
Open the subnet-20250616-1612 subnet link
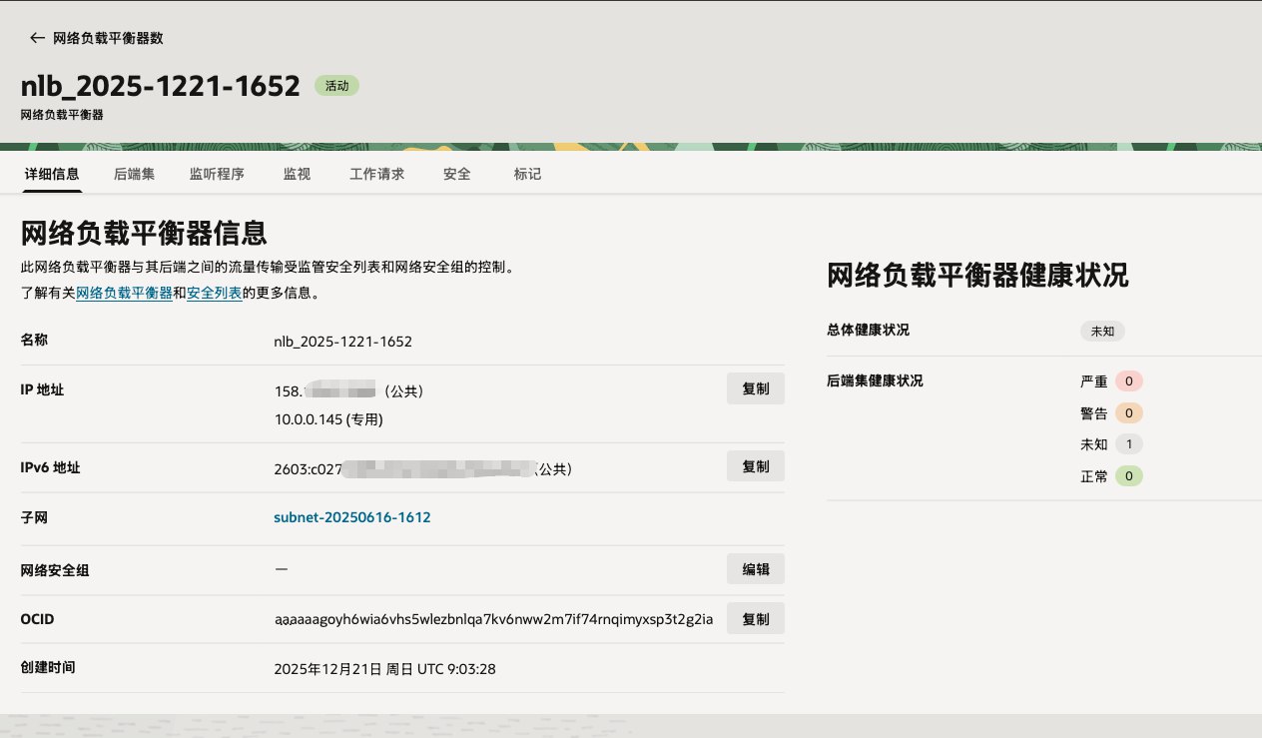(x=351, y=517)
